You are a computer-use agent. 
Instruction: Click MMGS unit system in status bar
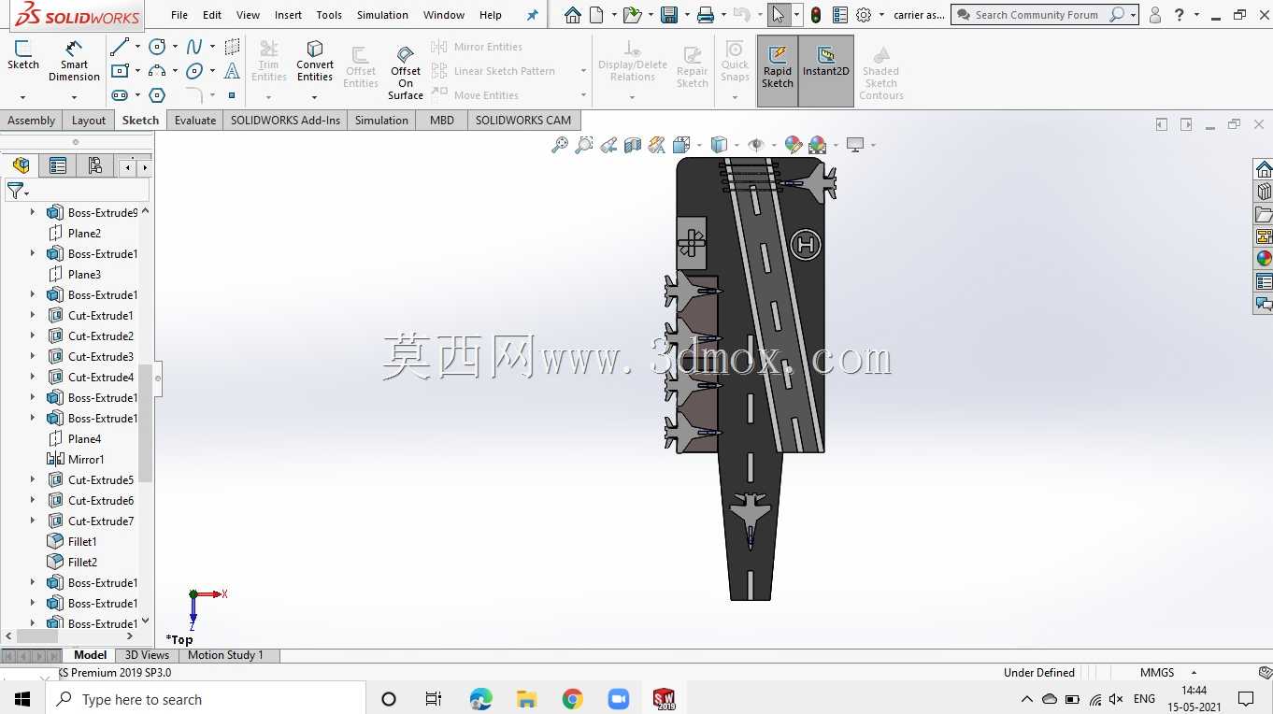(1157, 672)
